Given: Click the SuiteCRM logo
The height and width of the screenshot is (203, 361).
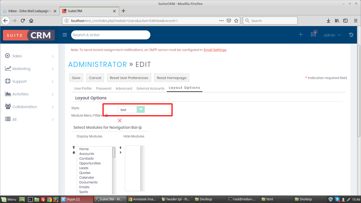Looking at the screenshot, I should click(29, 35).
